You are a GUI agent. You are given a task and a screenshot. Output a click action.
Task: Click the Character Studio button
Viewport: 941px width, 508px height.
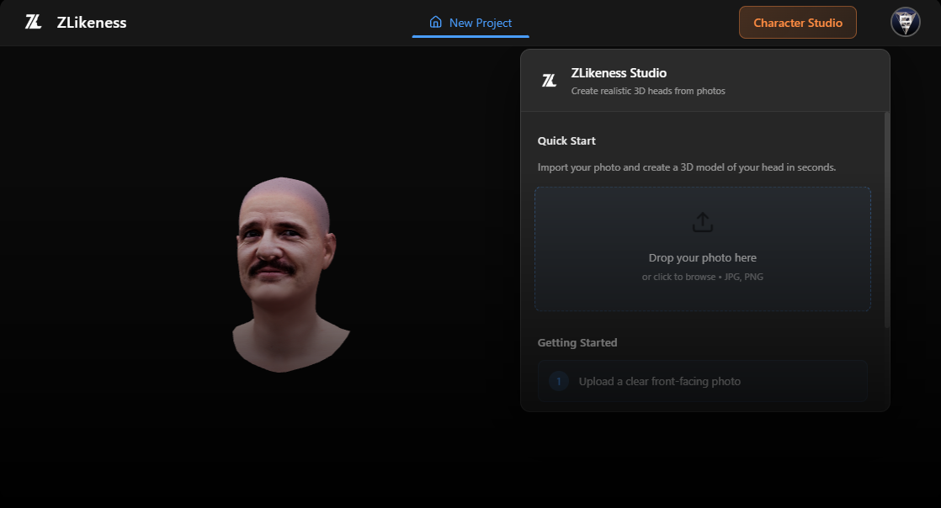[797, 22]
